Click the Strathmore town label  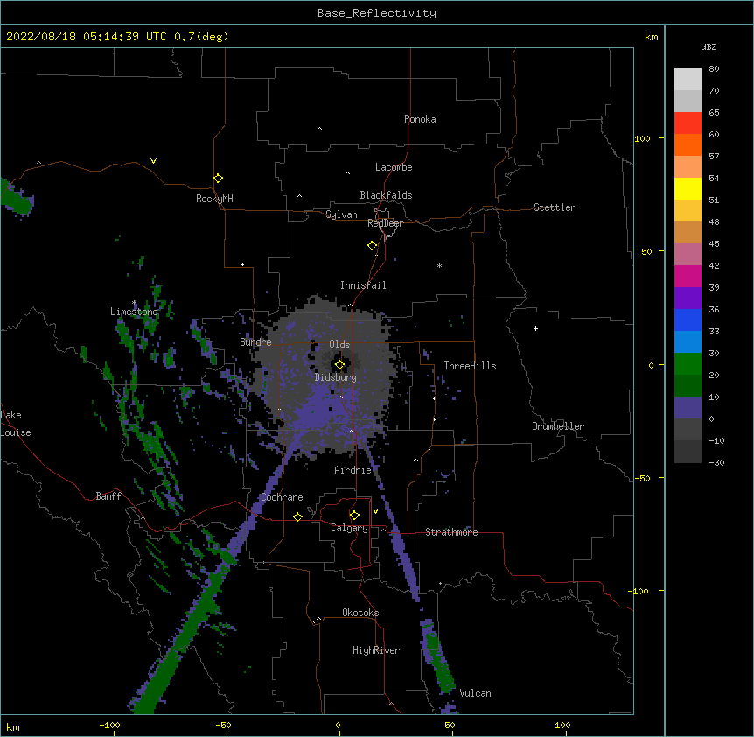click(x=451, y=532)
